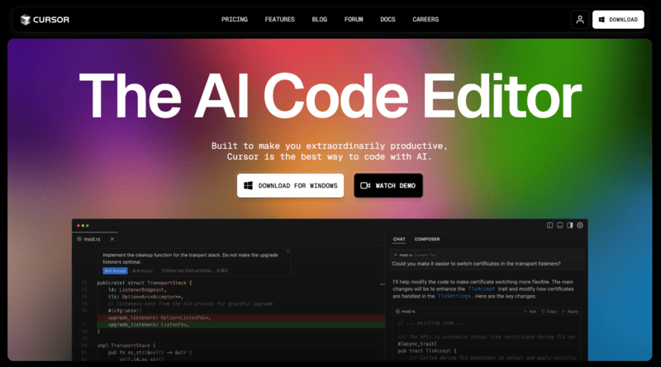Open the Pricing page
This screenshot has width=661, height=367.
[x=235, y=19]
